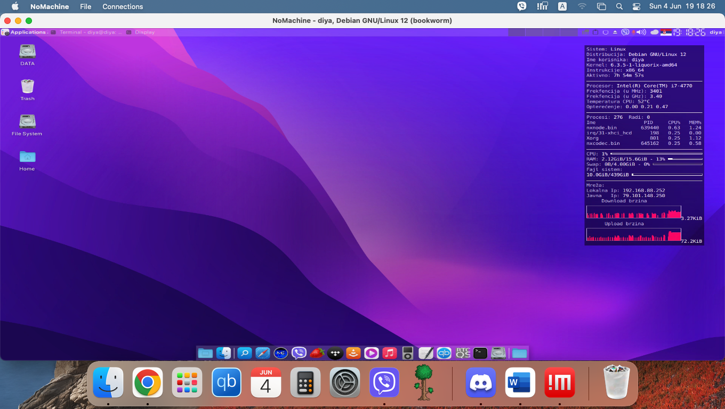Launch qBittorrent in the remote dock
The height and width of the screenshot is (409, 725).
(x=444, y=353)
